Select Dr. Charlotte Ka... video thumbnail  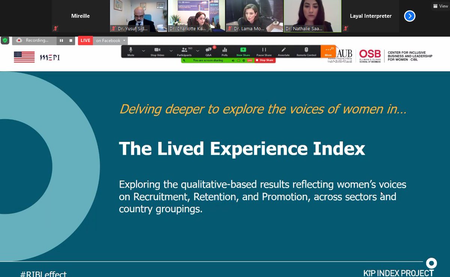196,16
